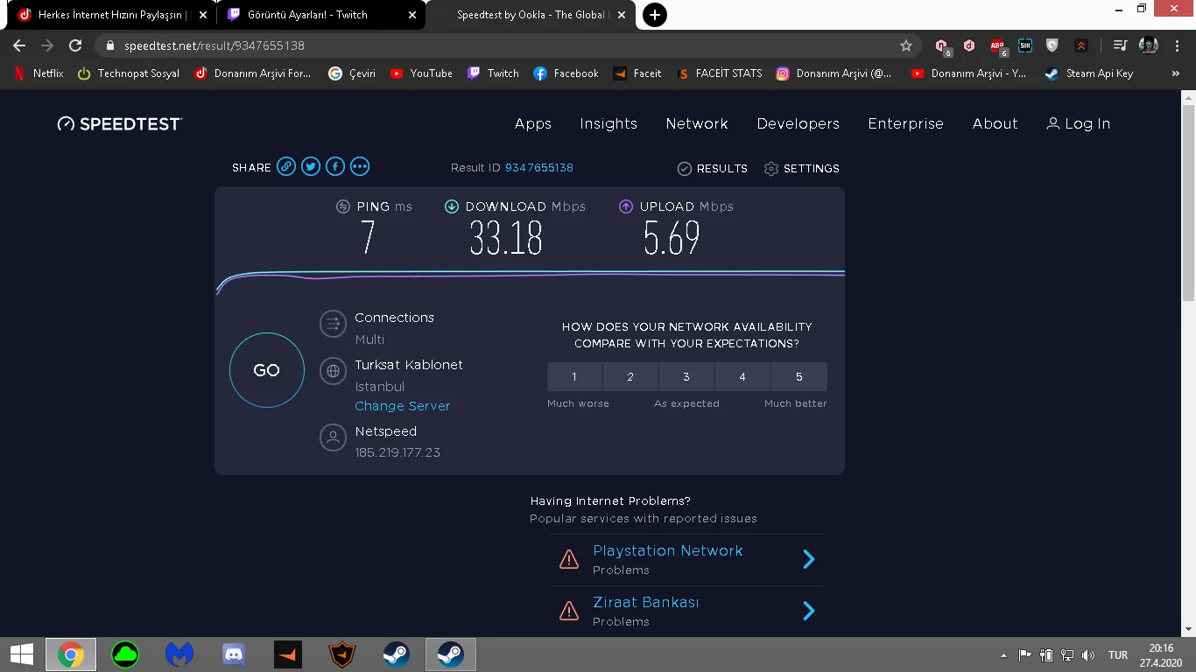Click the grey shield extension icon
1196x672 pixels.
[1052, 45]
